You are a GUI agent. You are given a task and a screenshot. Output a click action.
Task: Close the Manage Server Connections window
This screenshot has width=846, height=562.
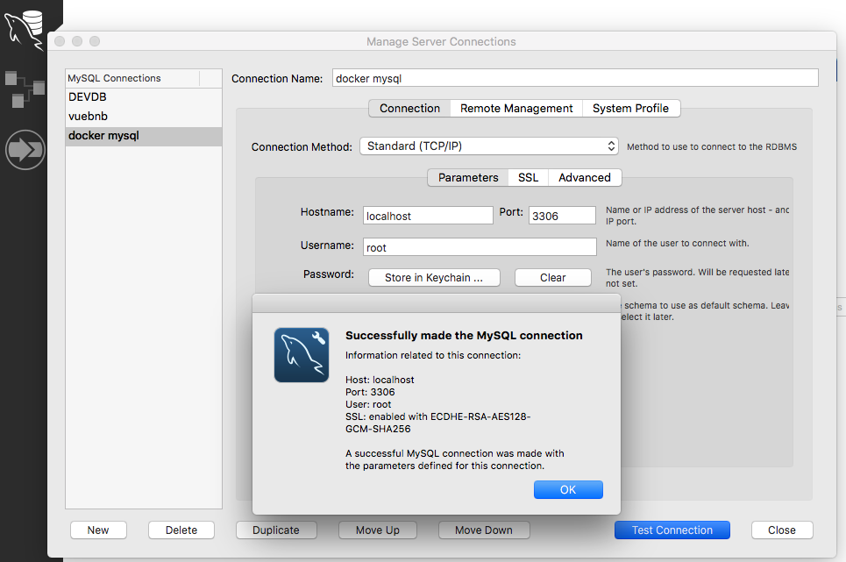click(782, 530)
